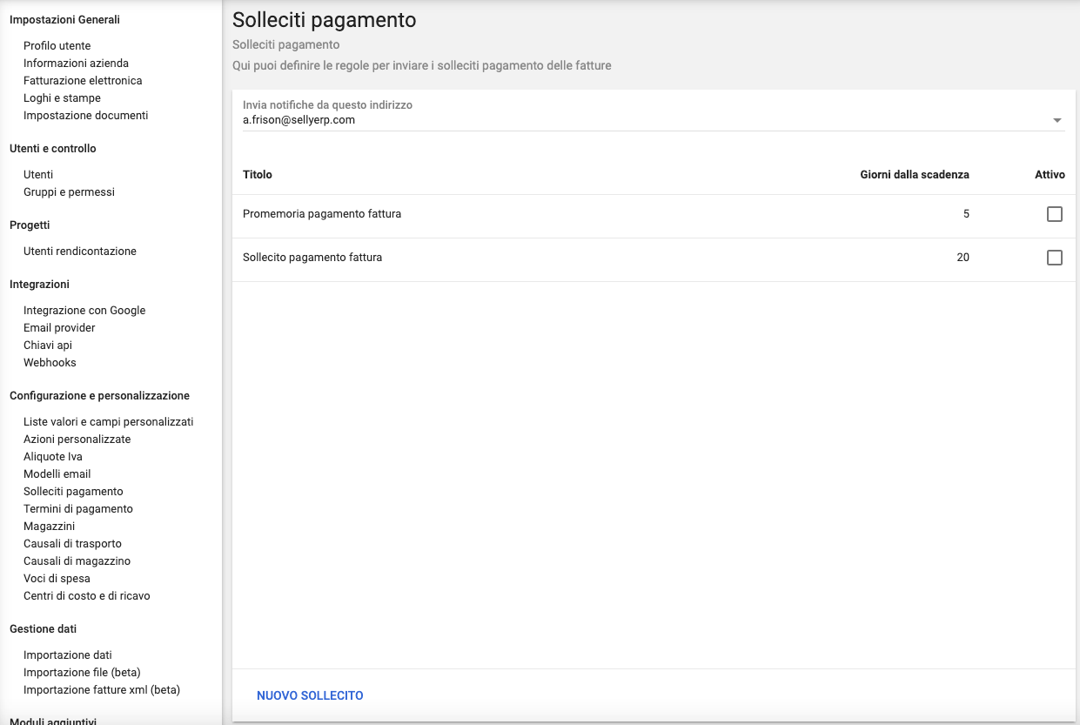This screenshot has height=725, width=1080.
Task: Open Azioni personalizzate
Action: pos(77,439)
